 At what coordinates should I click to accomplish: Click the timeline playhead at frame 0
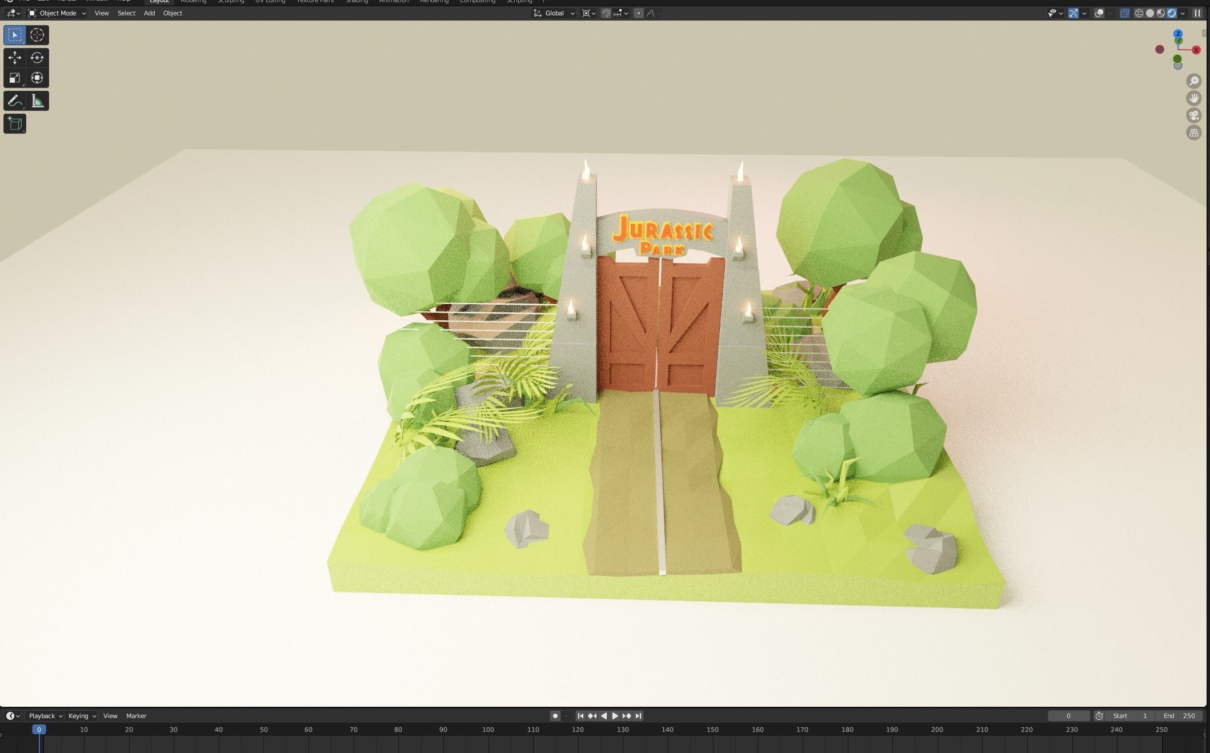click(39, 730)
